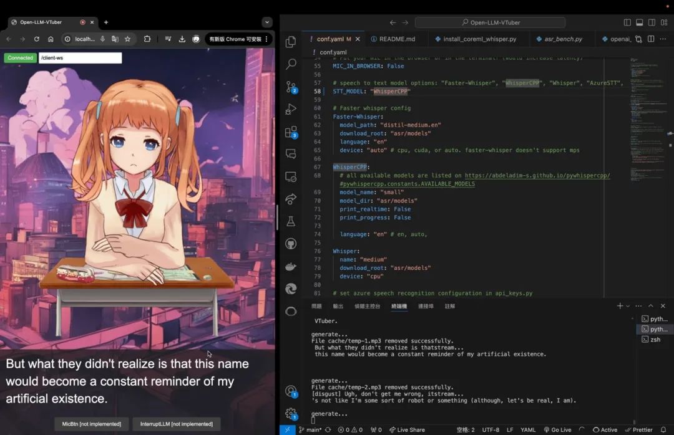Change indentation 空格: 2 in status bar
674x435 pixels.
[x=466, y=429]
